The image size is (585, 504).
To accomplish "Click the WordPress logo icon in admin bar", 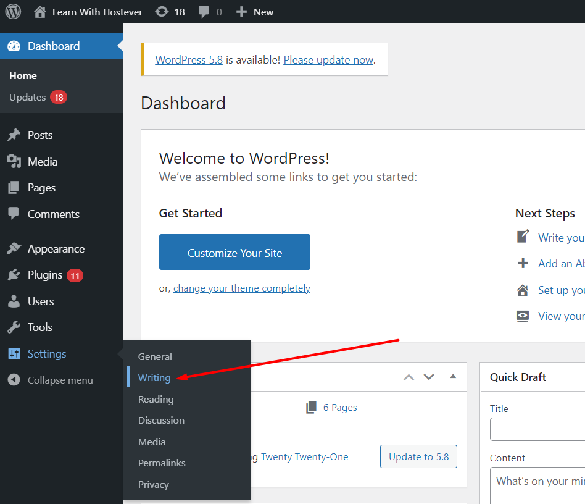I will pyautogui.click(x=13, y=12).
